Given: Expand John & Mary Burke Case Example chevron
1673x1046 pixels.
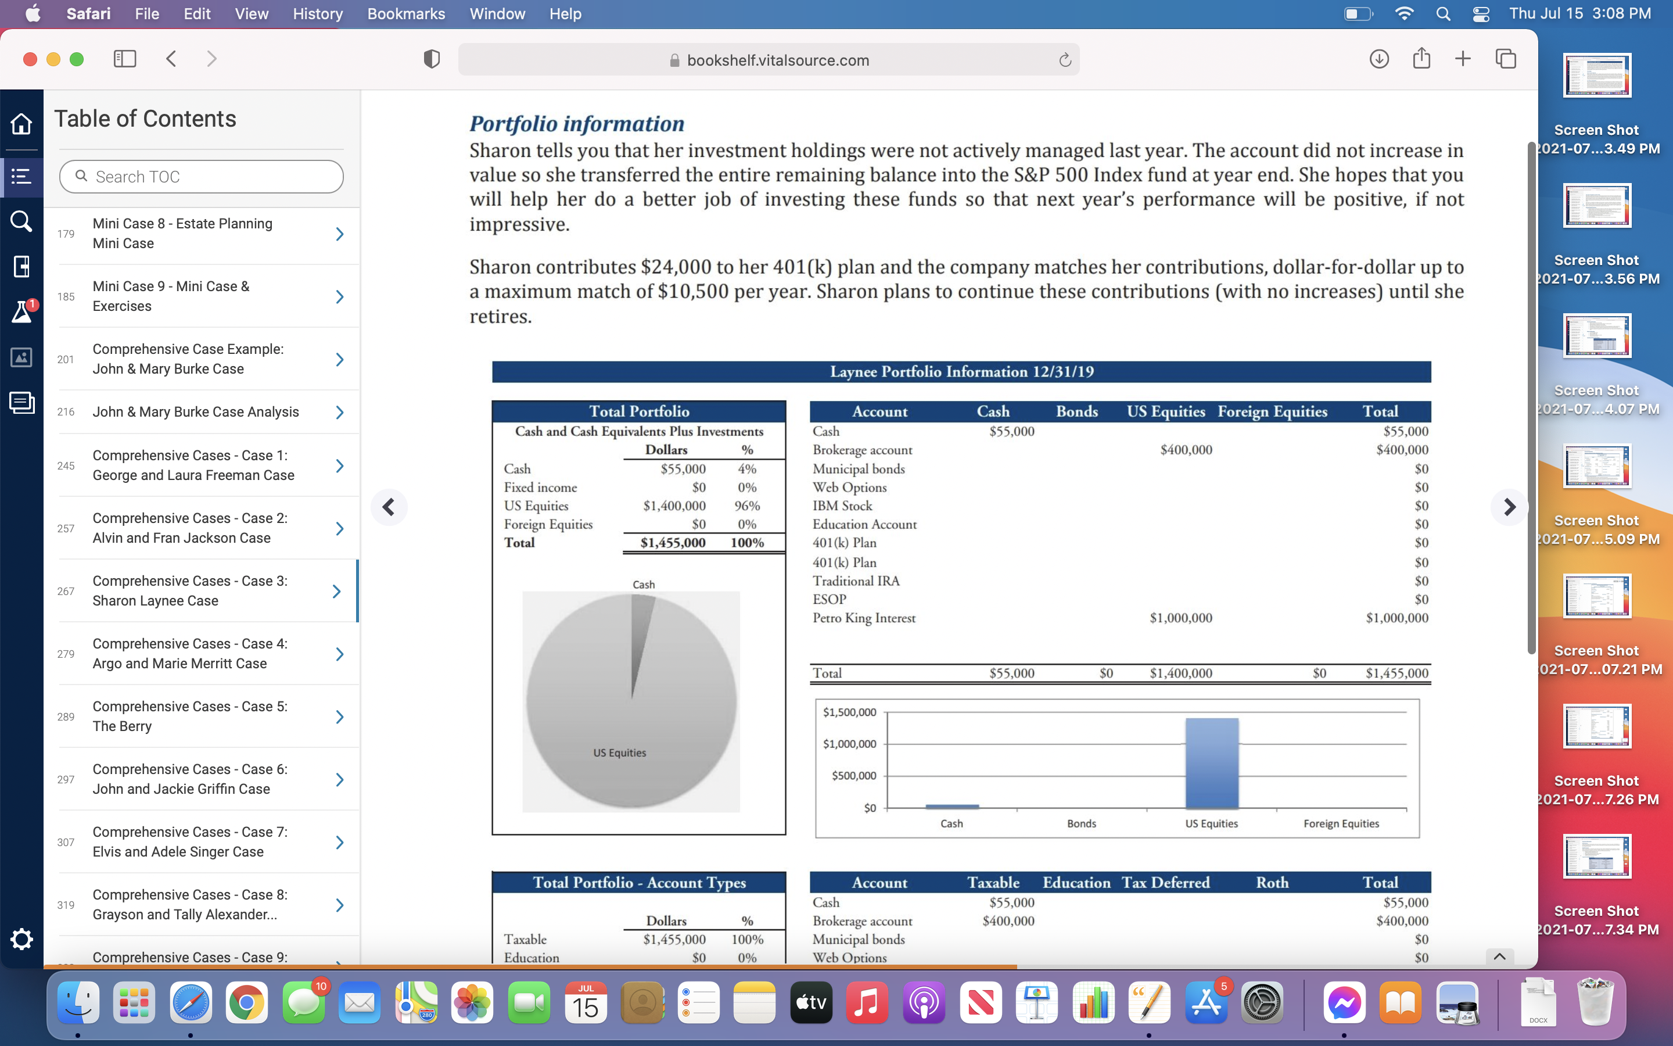Looking at the screenshot, I should coord(339,359).
